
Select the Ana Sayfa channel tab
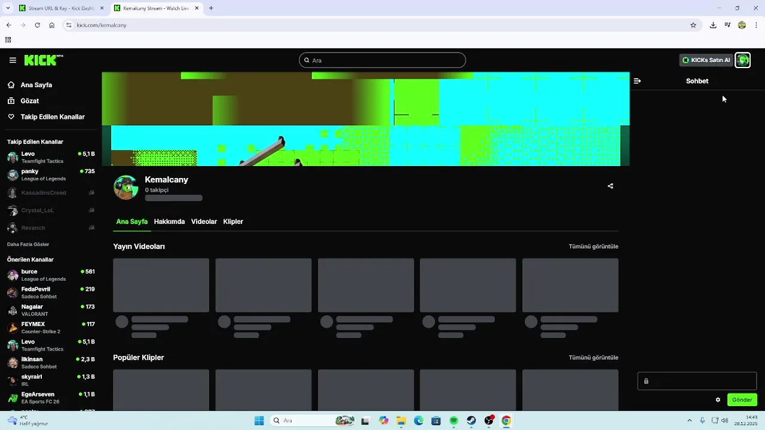(x=132, y=222)
